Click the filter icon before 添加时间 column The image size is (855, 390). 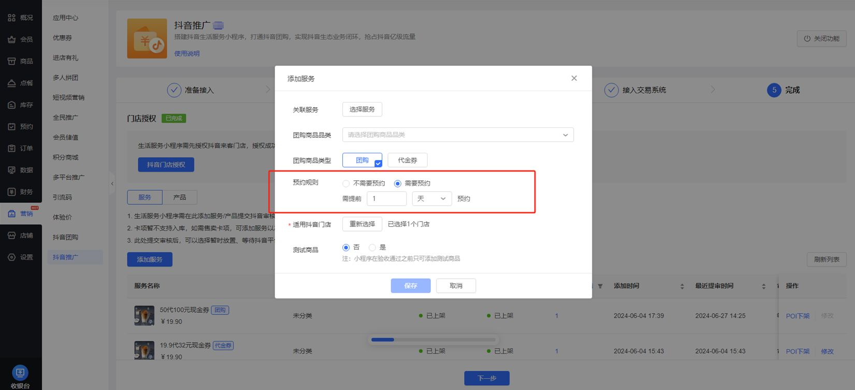click(x=600, y=286)
